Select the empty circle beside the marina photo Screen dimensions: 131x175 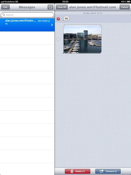tap(58, 39)
